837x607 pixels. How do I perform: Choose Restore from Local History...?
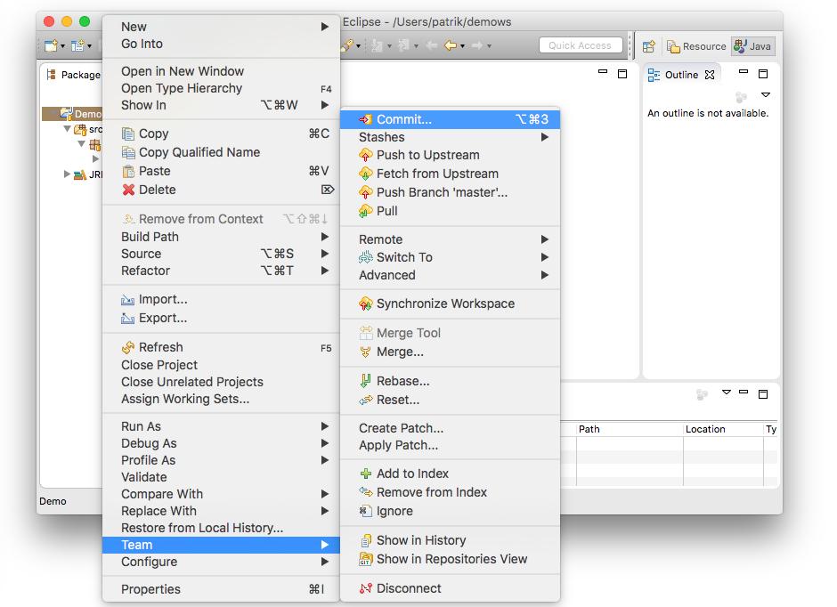[x=221, y=528]
